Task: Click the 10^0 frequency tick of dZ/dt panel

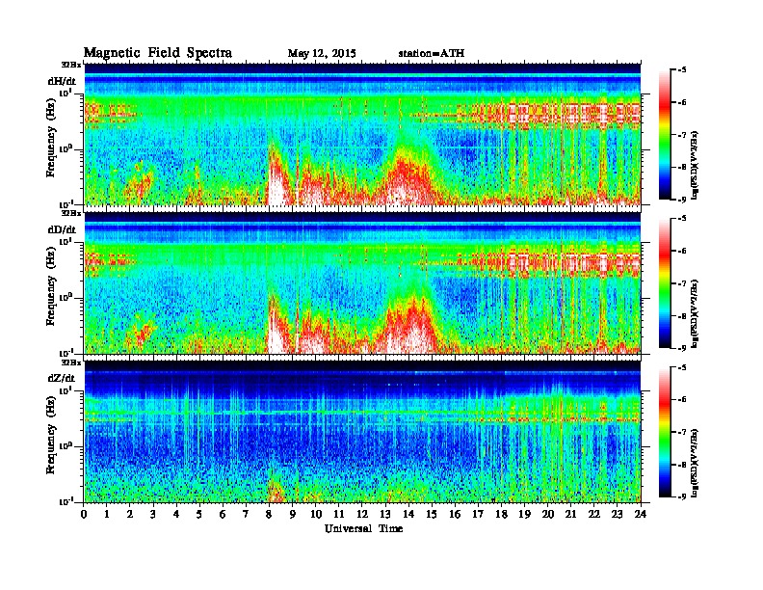Action: coord(66,446)
